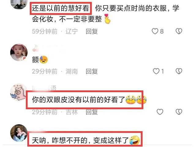Reply to the Hunan comment (回复)

(x=92, y=72)
